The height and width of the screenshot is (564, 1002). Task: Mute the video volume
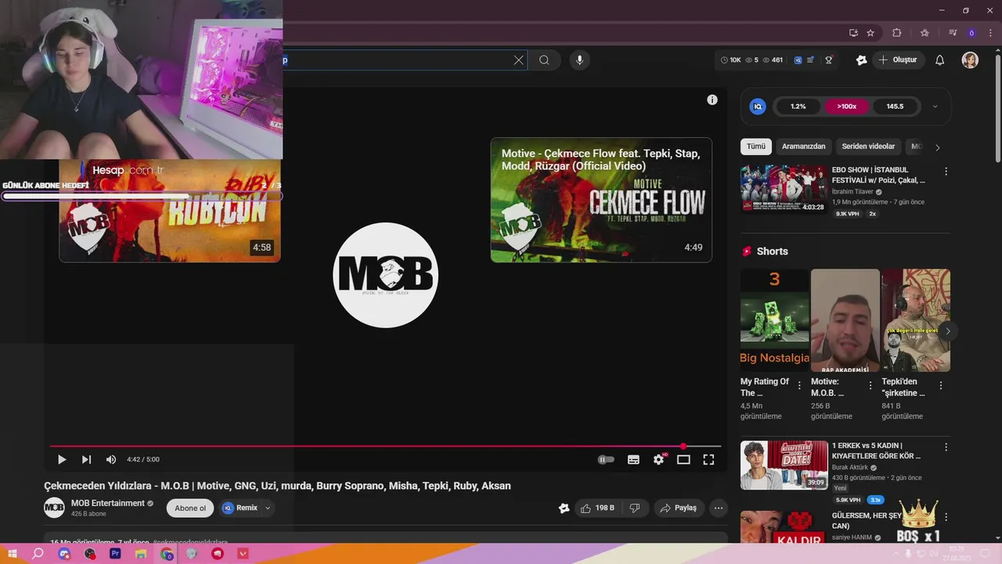point(111,460)
